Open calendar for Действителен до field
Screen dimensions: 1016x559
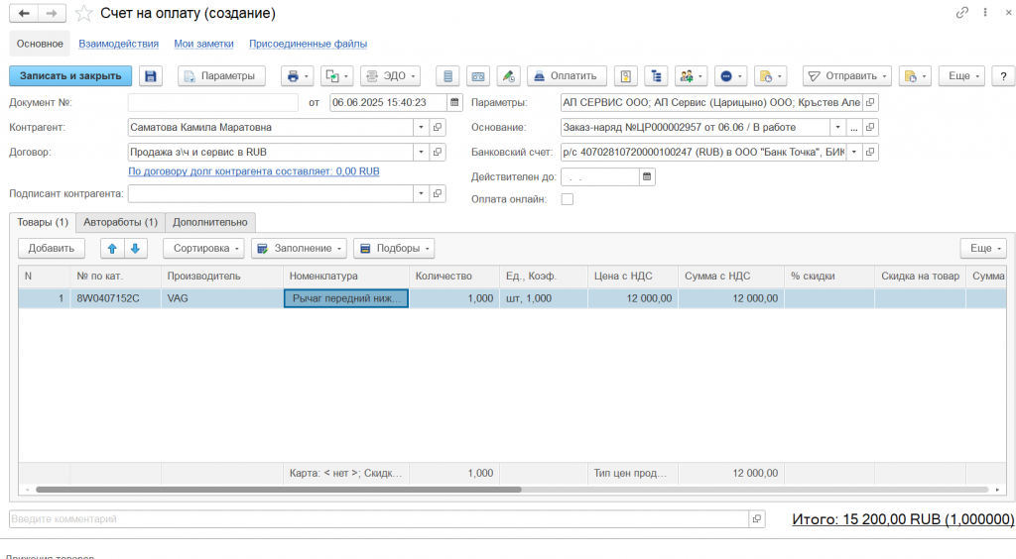[x=647, y=176]
